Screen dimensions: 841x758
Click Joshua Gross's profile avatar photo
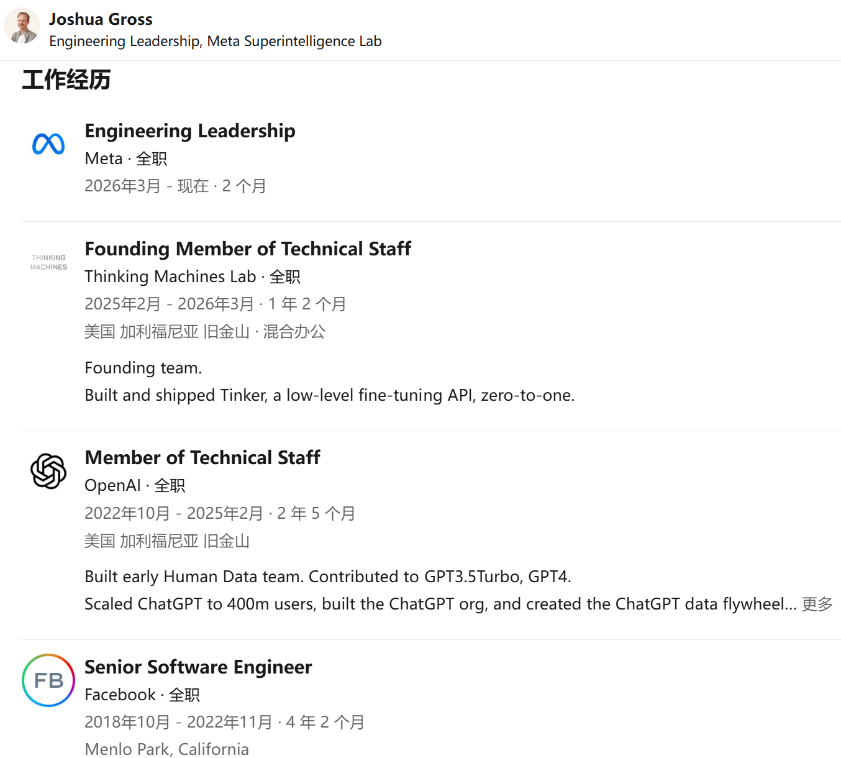pyautogui.click(x=22, y=26)
